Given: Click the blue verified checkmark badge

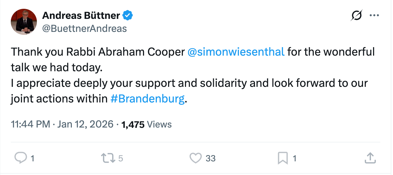Looking at the screenshot, I should (128, 15).
